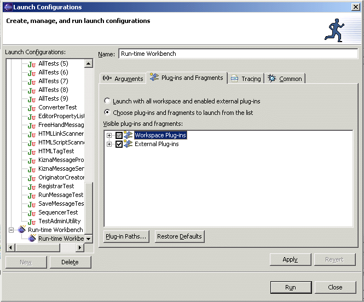The width and height of the screenshot is (364, 302).
Task: Click the JUnit icon beside SequencerTest
Action: coord(32,212)
